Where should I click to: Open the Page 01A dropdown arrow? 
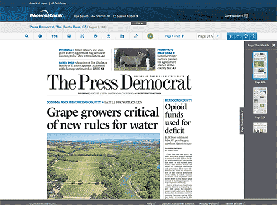click(x=218, y=36)
